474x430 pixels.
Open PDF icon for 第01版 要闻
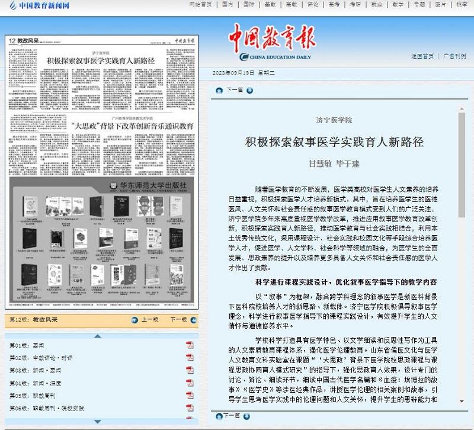click(190, 345)
